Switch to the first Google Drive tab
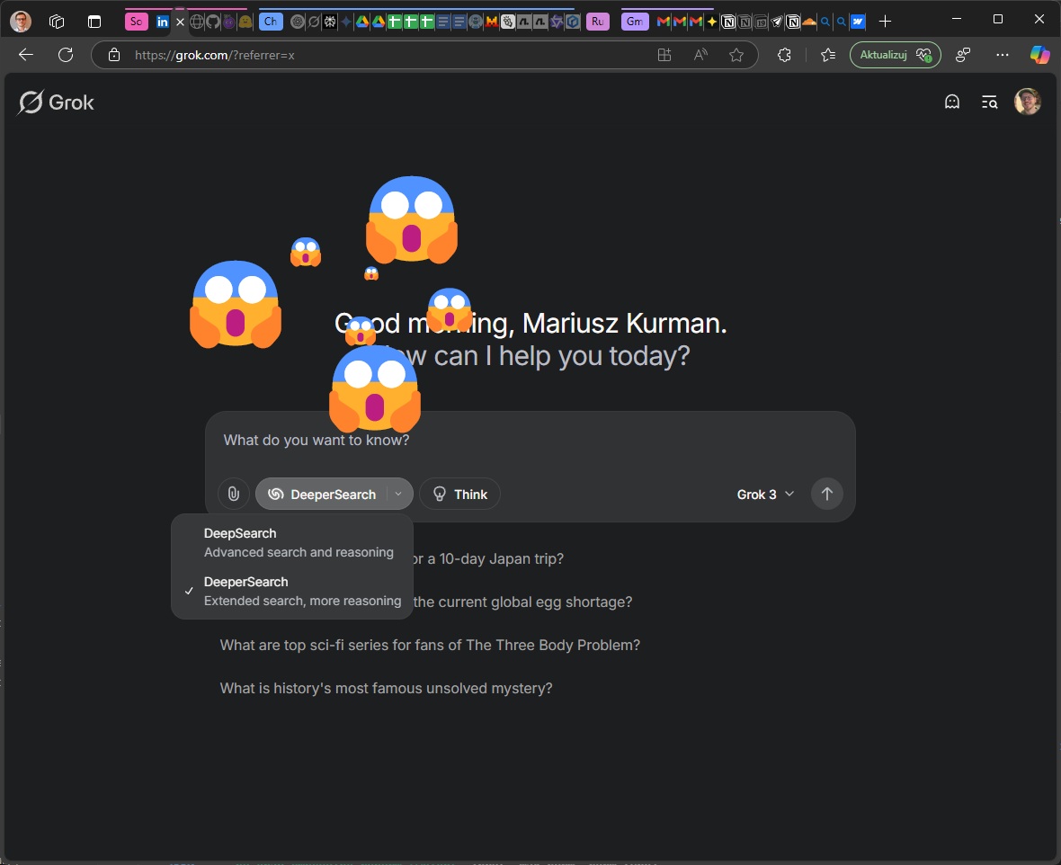 (x=362, y=22)
